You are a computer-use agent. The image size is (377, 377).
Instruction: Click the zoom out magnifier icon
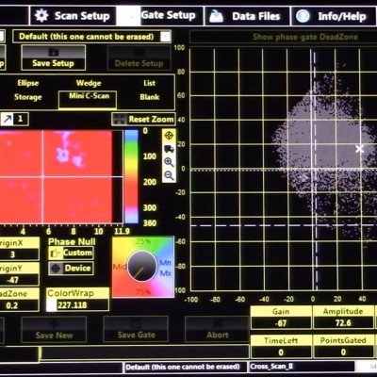[x=169, y=175]
